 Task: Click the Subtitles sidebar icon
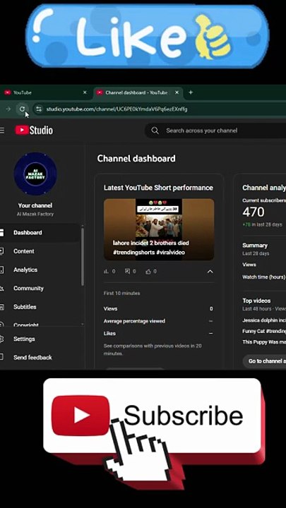(x=1, y=307)
